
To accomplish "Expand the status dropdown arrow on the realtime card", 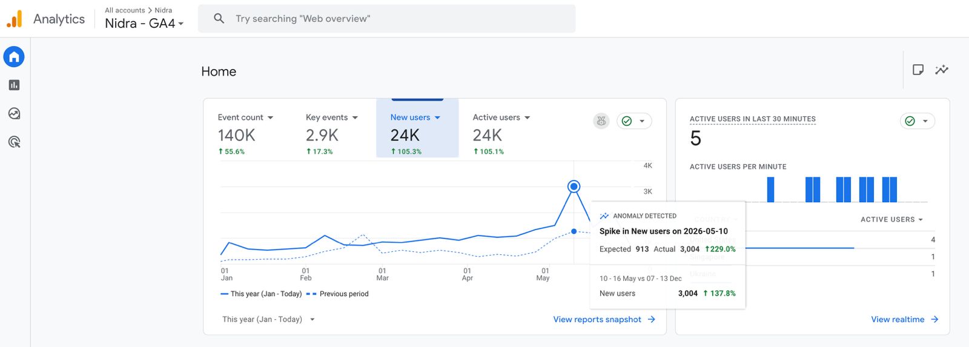I will 925,121.
